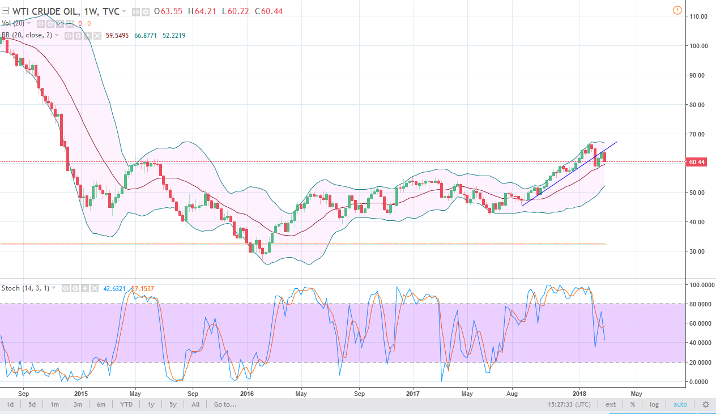Open Stoch (14, 3, 1) settings gear

point(75,288)
